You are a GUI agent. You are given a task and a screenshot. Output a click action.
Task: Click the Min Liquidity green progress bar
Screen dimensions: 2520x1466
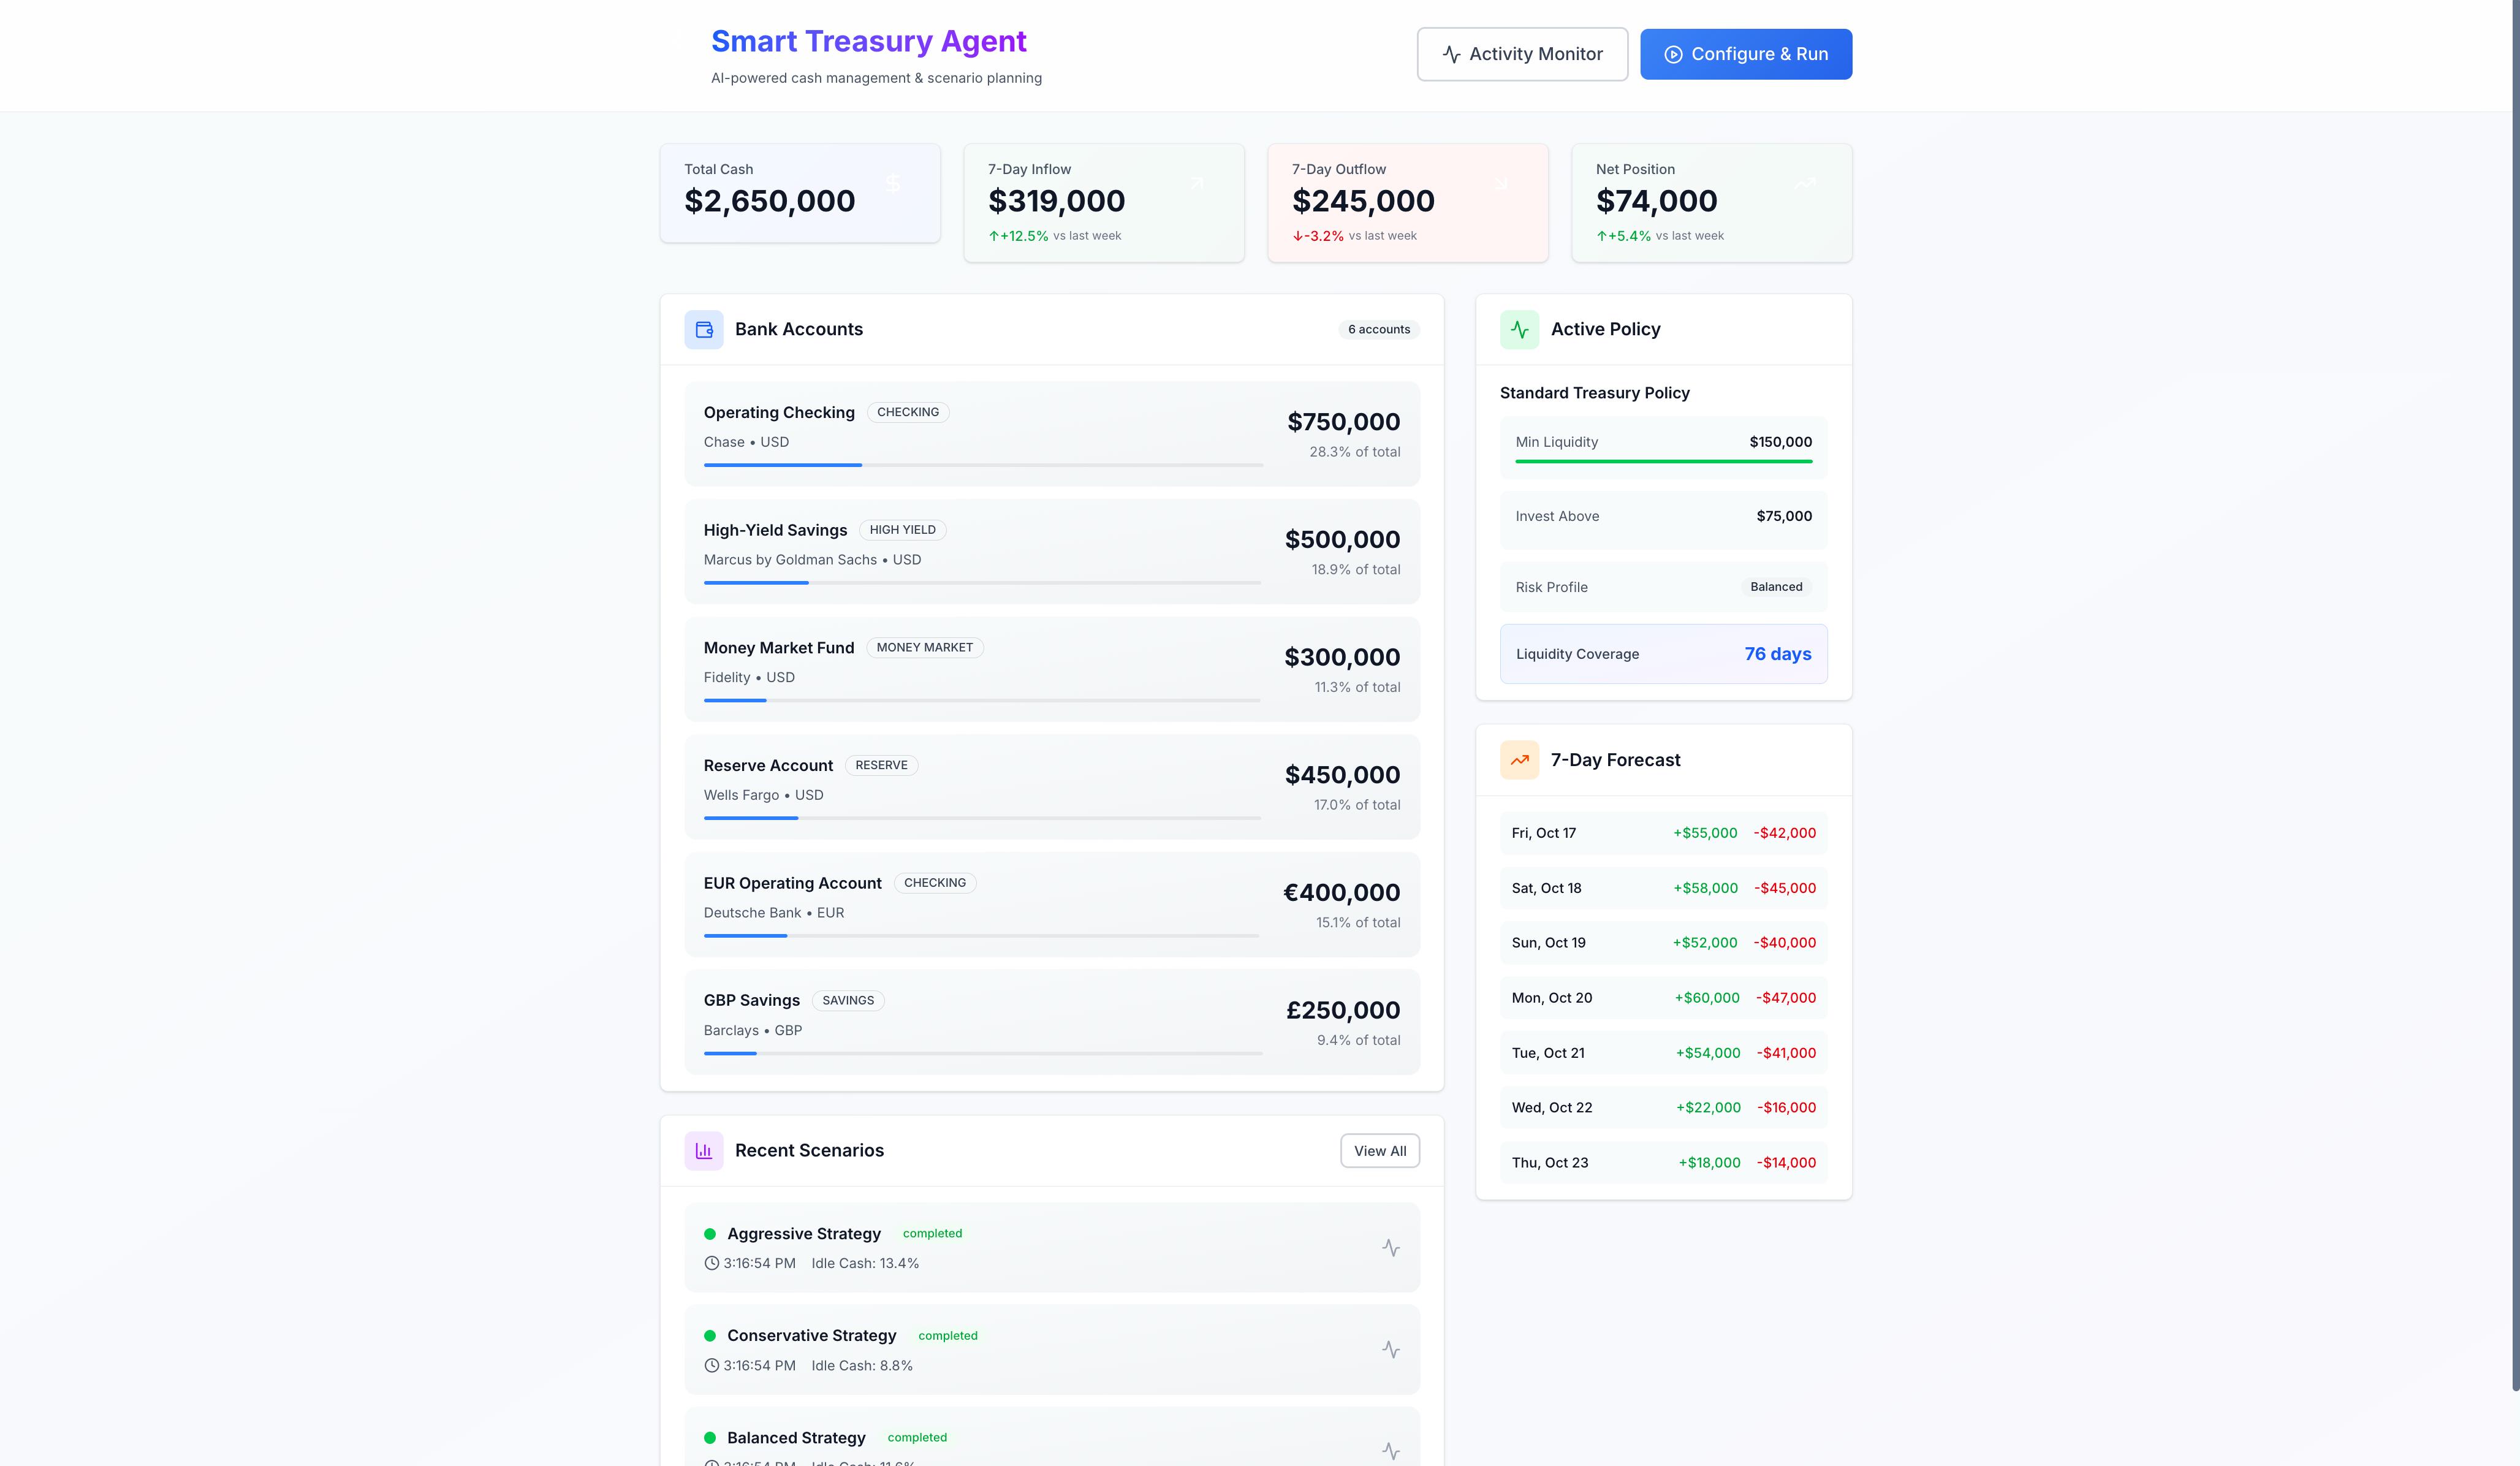pos(1663,461)
